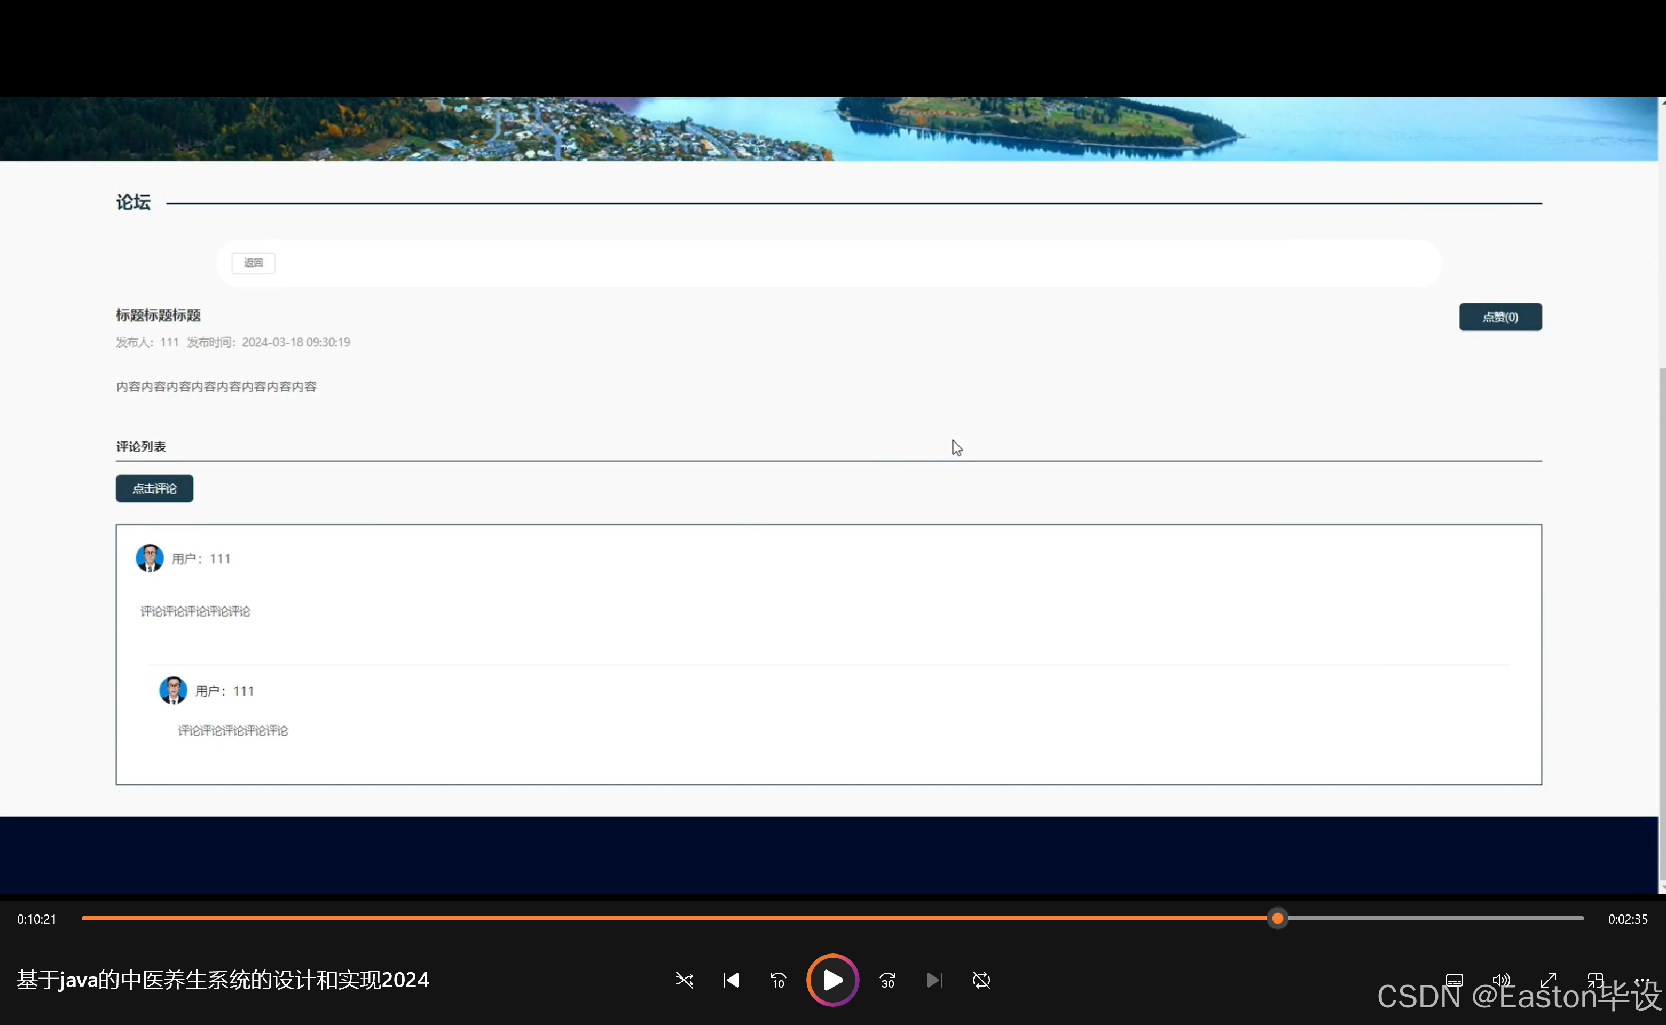Skip to the previous track
This screenshot has width=1666, height=1025.
pos(731,980)
